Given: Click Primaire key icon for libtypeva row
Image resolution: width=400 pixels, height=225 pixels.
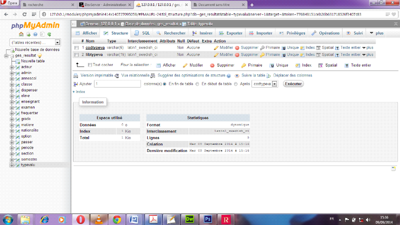Looking at the screenshot, I should click(x=262, y=54).
